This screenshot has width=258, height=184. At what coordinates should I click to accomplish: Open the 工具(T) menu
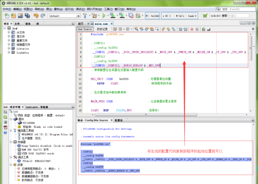(x=109, y=9)
